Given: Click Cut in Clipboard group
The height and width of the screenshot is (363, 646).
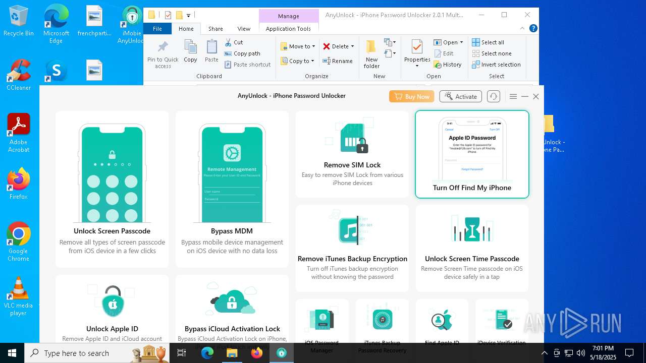Looking at the screenshot, I should [x=234, y=42].
